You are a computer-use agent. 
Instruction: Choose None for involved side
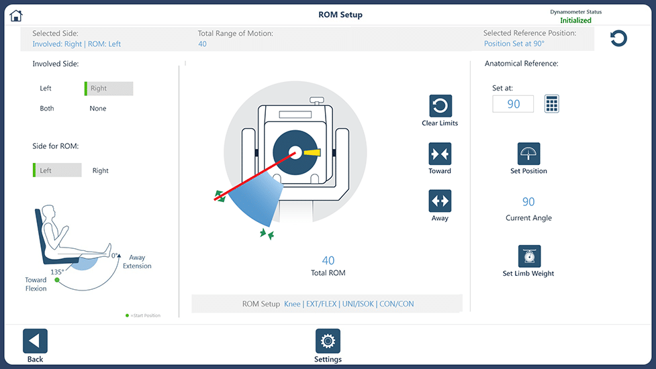[x=98, y=109]
